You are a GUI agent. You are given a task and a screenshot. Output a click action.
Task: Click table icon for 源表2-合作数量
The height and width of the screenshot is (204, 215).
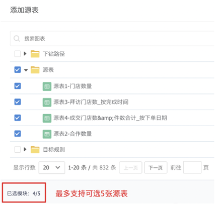47,134
